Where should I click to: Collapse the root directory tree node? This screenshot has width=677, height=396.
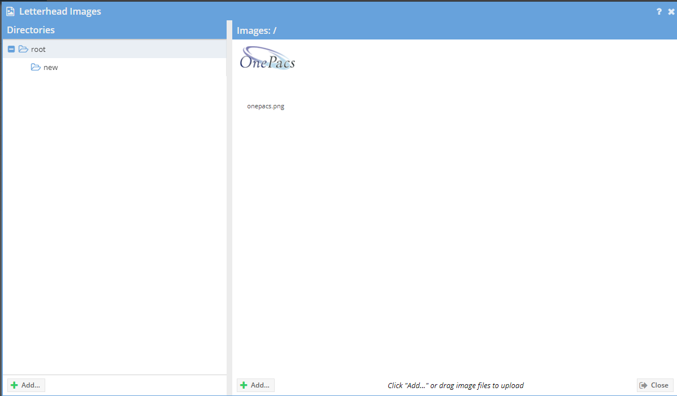(x=11, y=49)
